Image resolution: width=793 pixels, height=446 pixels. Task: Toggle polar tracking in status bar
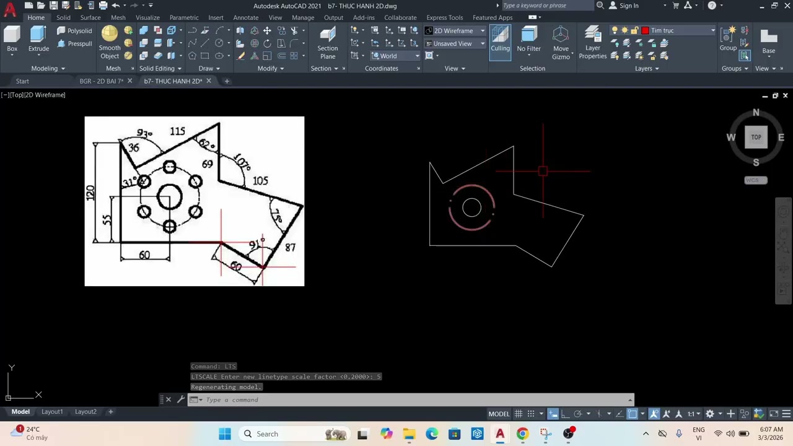[577, 414]
